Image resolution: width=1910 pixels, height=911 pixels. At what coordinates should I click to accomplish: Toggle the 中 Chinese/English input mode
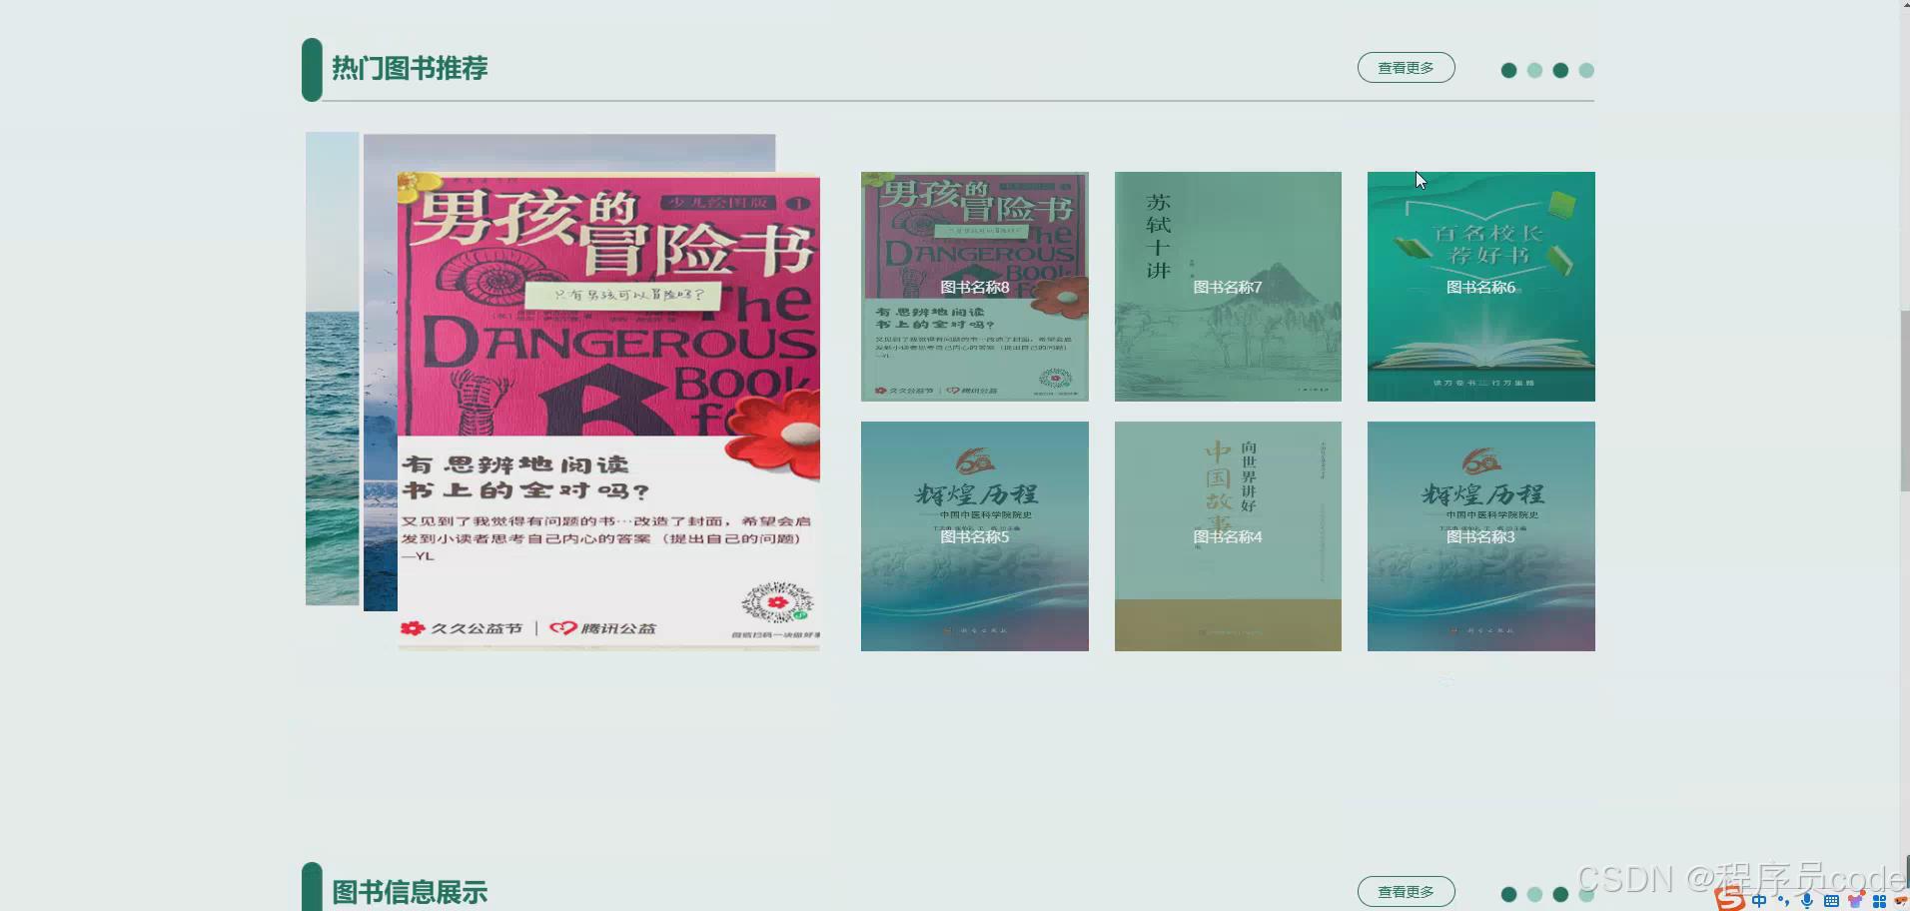(1759, 901)
